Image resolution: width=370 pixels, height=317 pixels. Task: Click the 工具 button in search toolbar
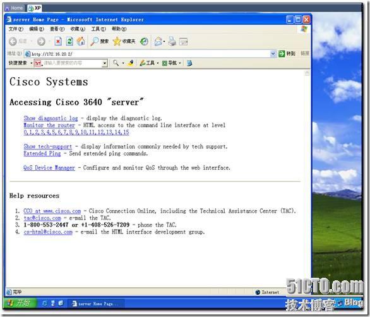point(147,63)
